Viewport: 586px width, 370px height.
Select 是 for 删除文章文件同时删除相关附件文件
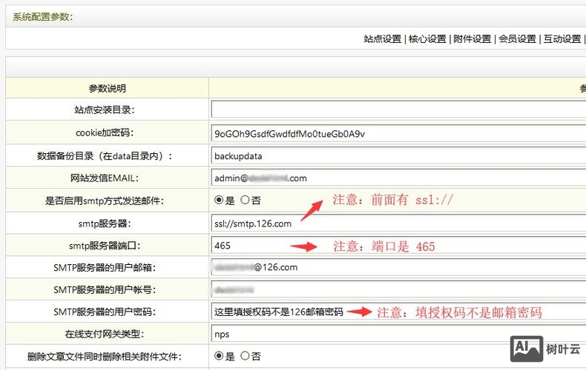[x=219, y=356]
